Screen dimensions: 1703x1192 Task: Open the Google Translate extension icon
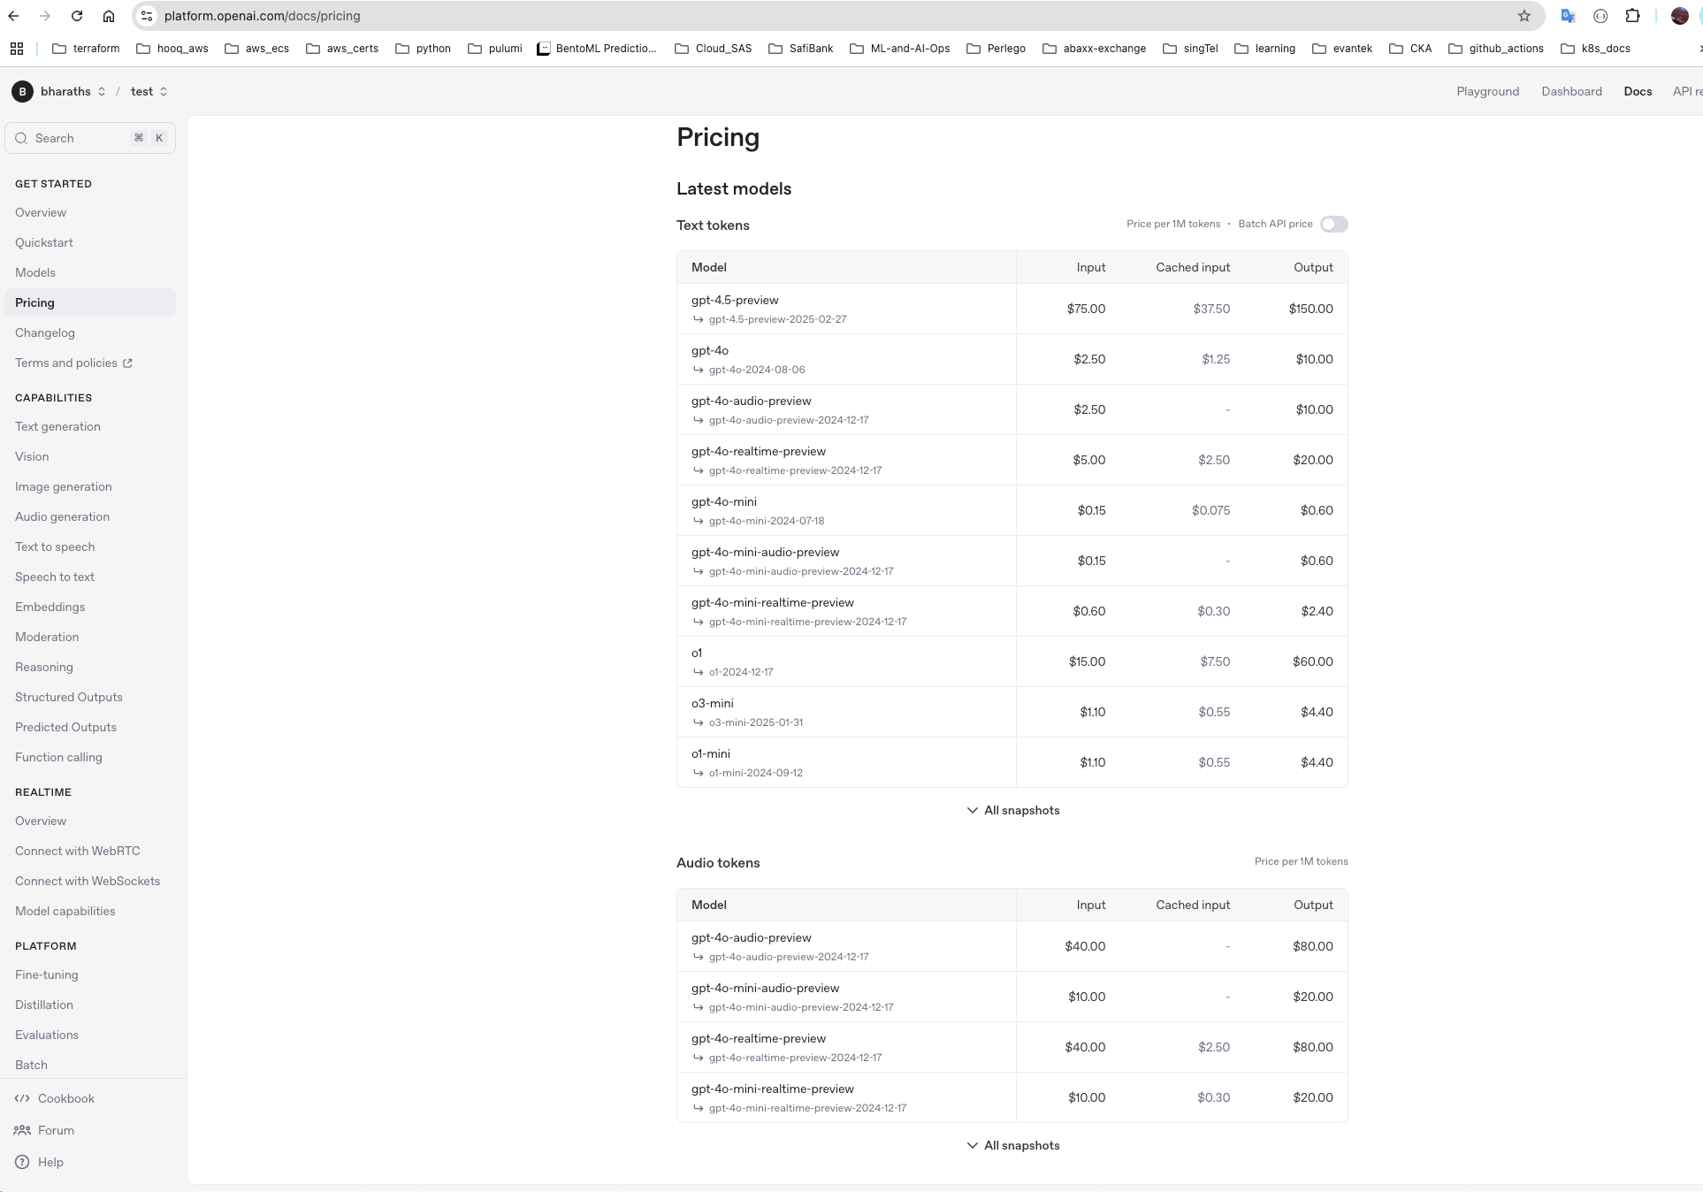[x=1568, y=16]
